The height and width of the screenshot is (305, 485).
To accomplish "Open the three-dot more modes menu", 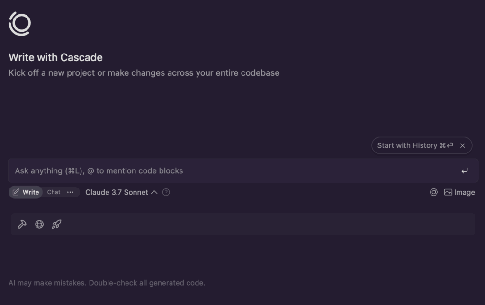I will [70, 192].
